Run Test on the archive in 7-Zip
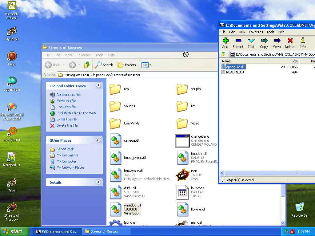The width and height of the screenshot is (315, 236). (x=251, y=43)
